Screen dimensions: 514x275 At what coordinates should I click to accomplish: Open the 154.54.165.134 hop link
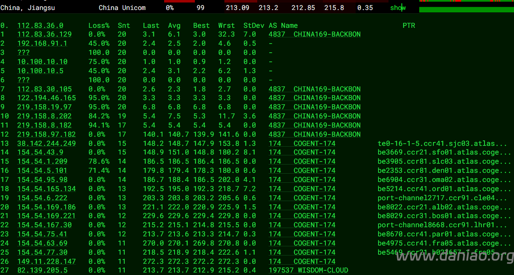click(x=47, y=189)
